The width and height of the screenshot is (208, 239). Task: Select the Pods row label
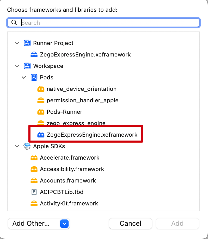[47, 77]
